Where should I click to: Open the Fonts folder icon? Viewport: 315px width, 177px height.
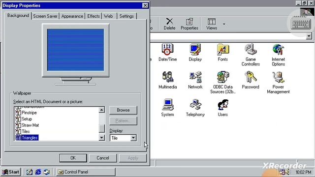pos(222,53)
